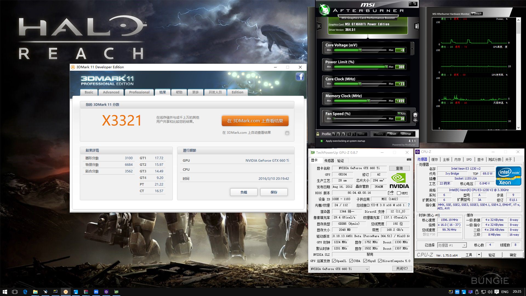Click the Memory Clock slider handle
This screenshot has height=296, width=526.
click(369, 101)
